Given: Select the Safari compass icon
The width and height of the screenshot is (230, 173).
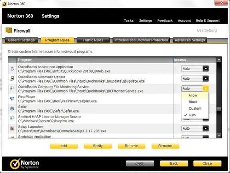Looking at the screenshot, I should (x=12, y=108).
